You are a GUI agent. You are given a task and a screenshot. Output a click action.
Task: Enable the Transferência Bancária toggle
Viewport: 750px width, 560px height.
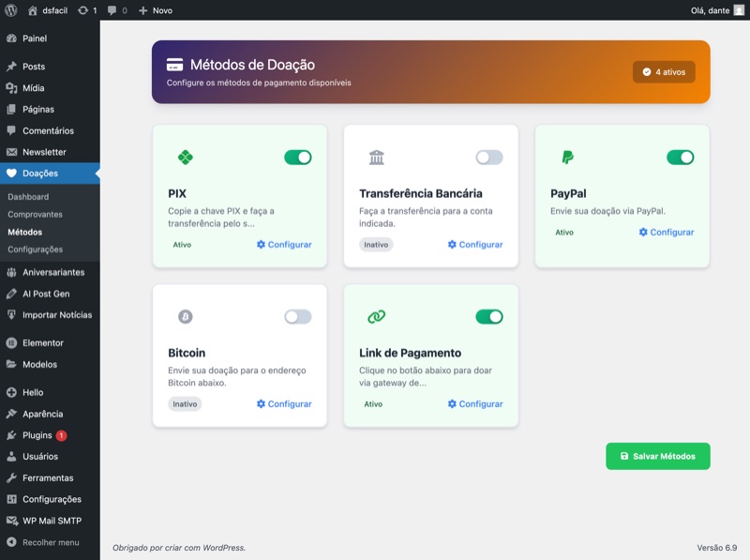(x=488, y=158)
